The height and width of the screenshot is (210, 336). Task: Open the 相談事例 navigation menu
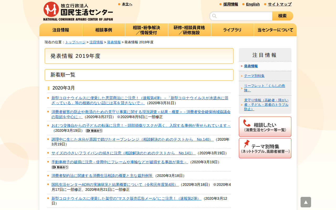104,30
